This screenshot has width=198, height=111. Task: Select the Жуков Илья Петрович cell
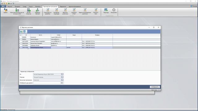point(41,43)
